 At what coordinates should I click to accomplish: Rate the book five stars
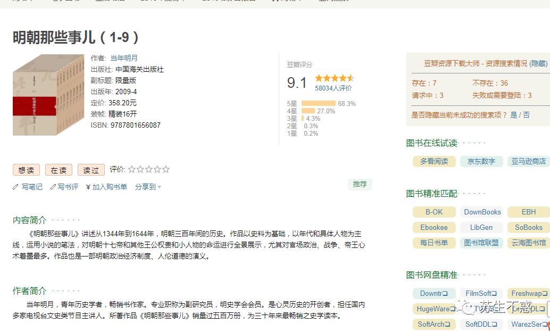pos(165,170)
